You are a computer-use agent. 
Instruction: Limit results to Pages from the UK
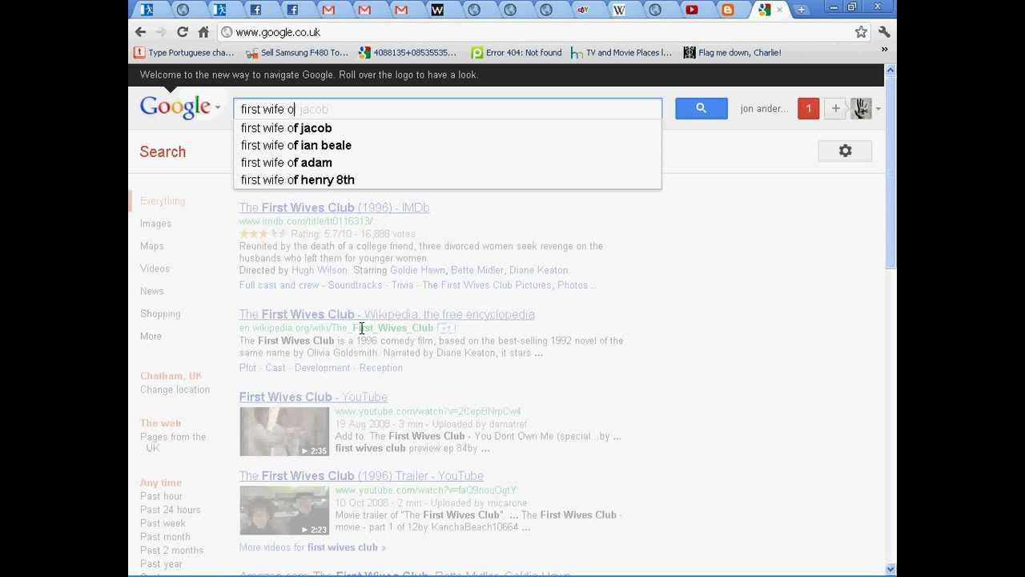tap(173, 442)
